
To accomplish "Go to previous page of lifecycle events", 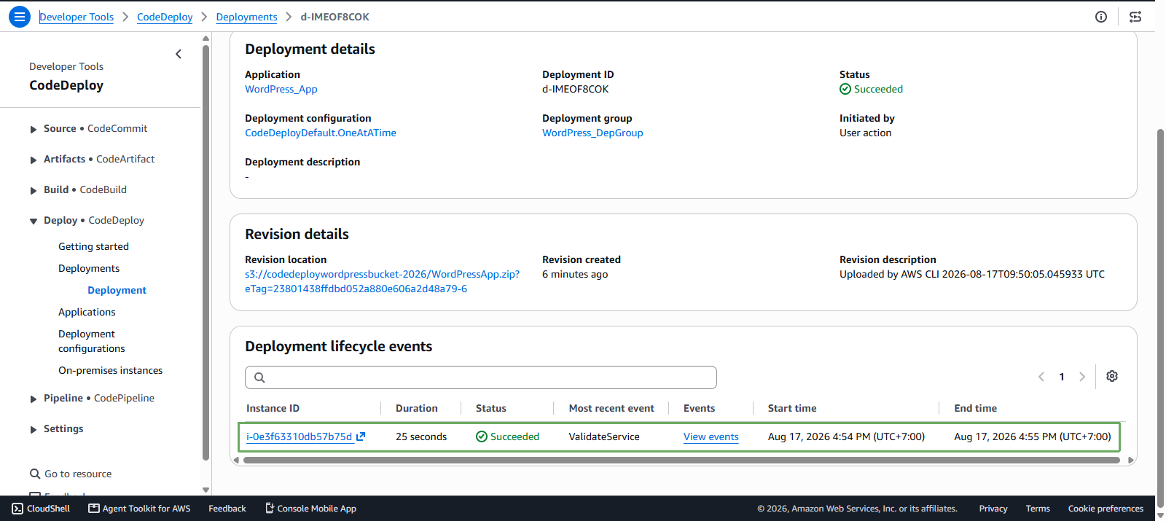I will (x=1041, y=377).
